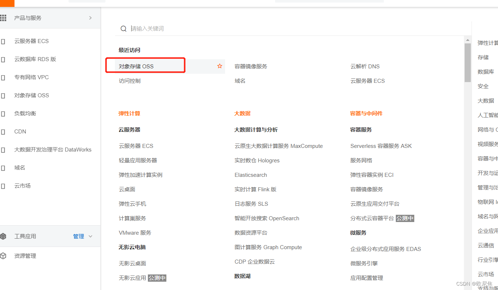Click the products and services grid icon
The width and height of the screenshot is (498, 290).
pyautogui.click(x=3, y=18)
